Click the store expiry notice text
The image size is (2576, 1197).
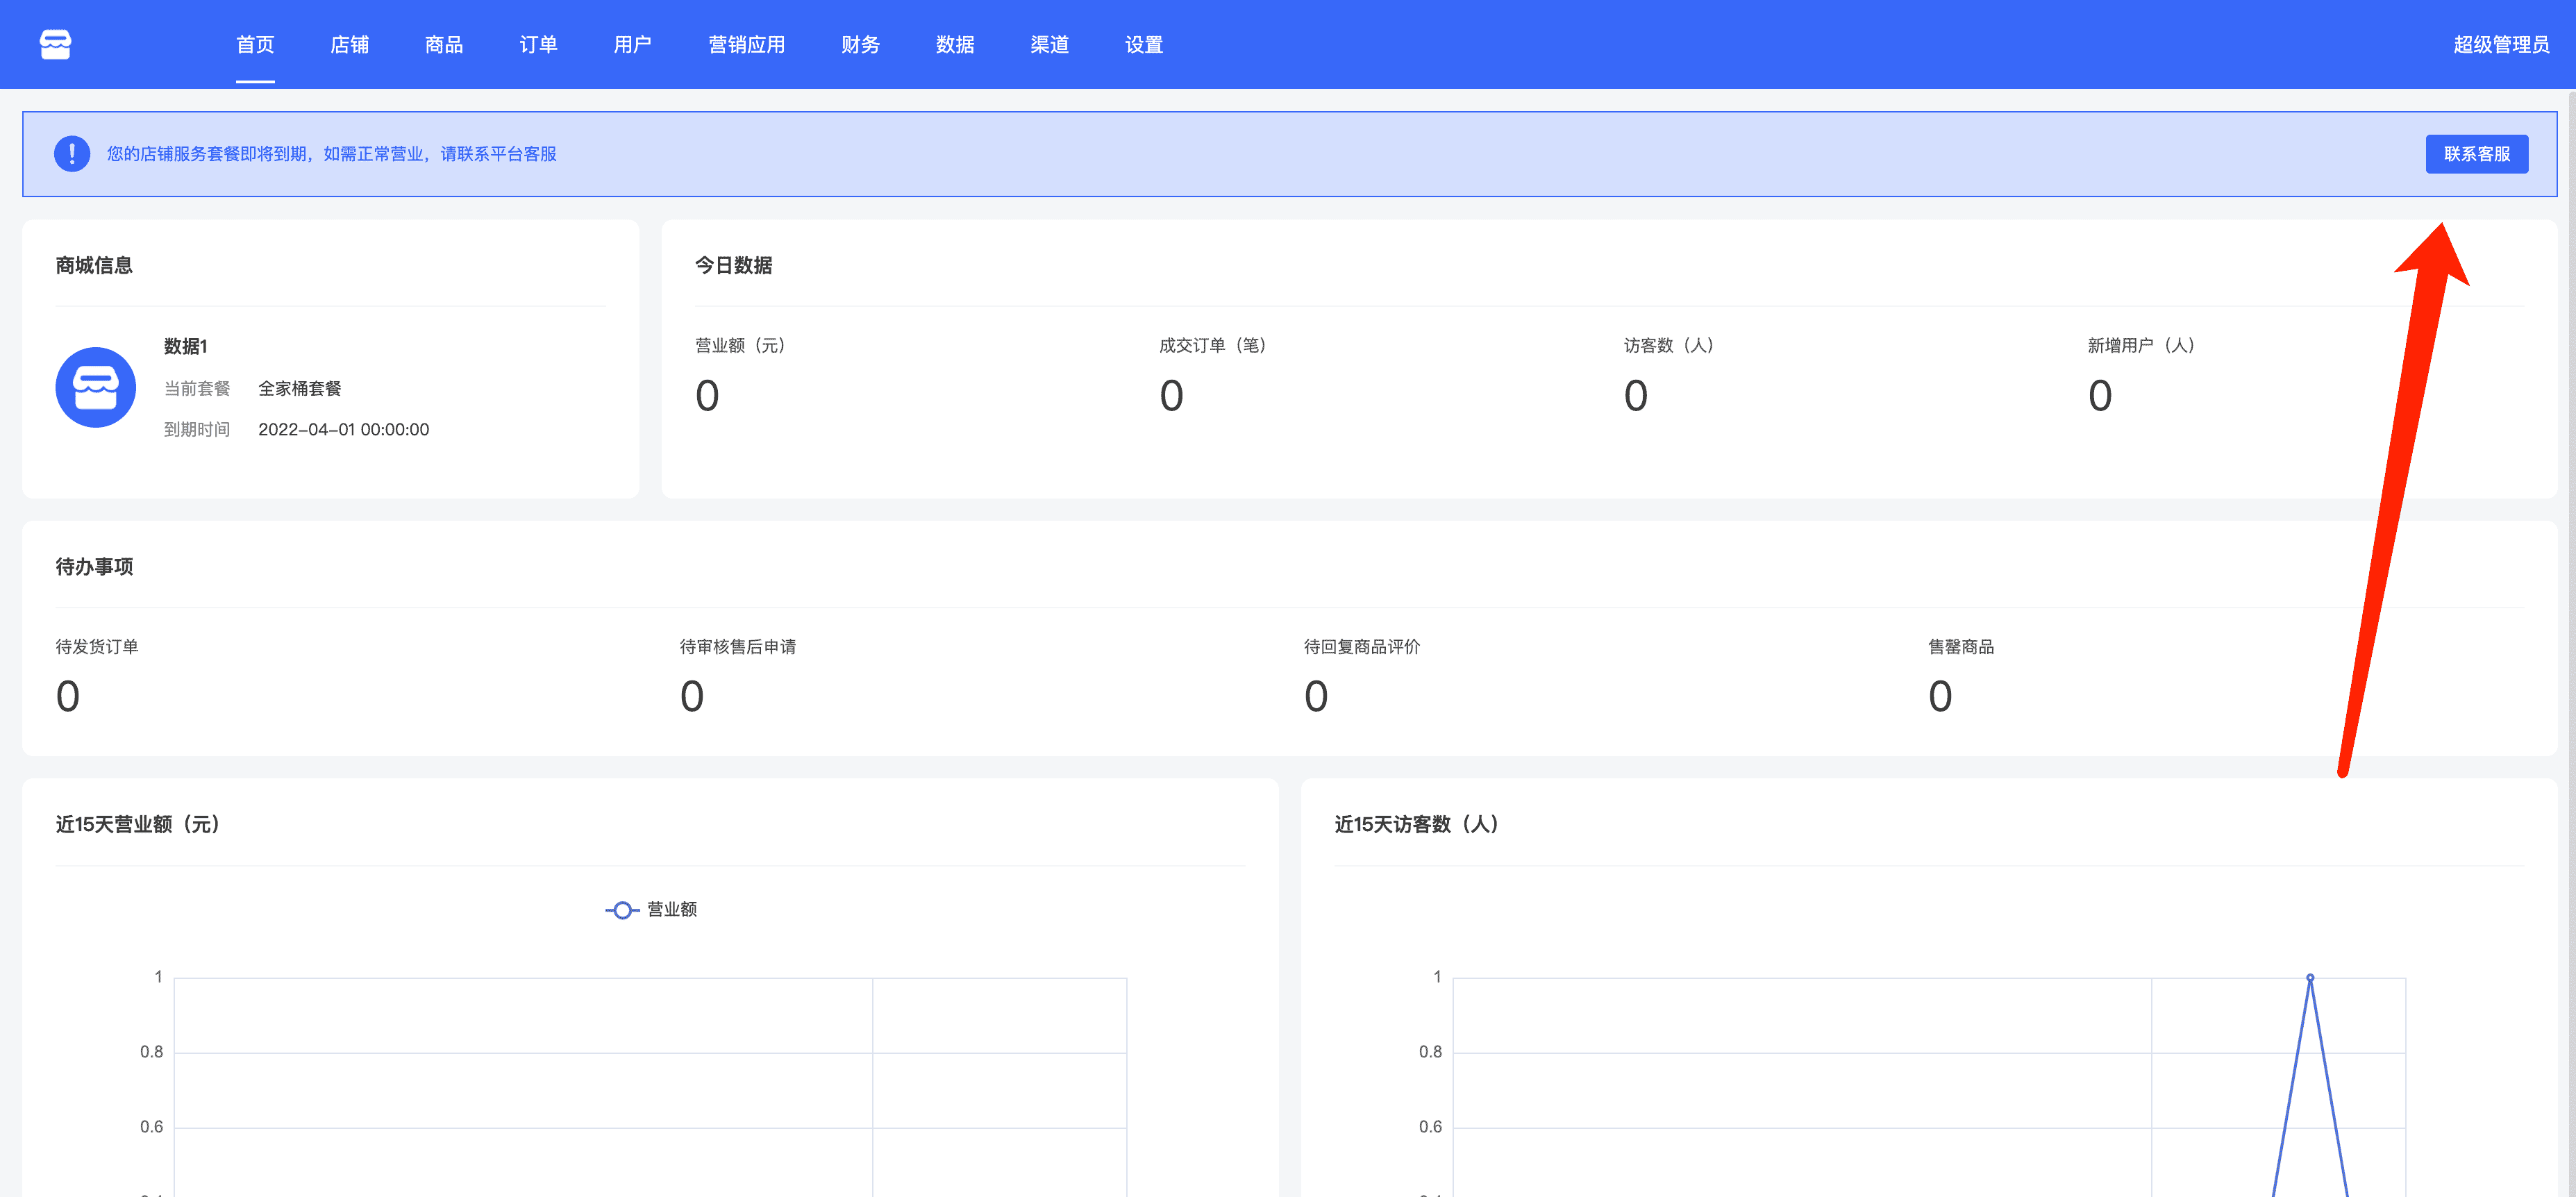point(332,154)
